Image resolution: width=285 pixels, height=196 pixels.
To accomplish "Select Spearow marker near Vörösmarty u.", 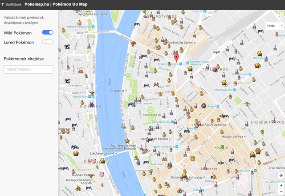I will click(x=247, y=104).
